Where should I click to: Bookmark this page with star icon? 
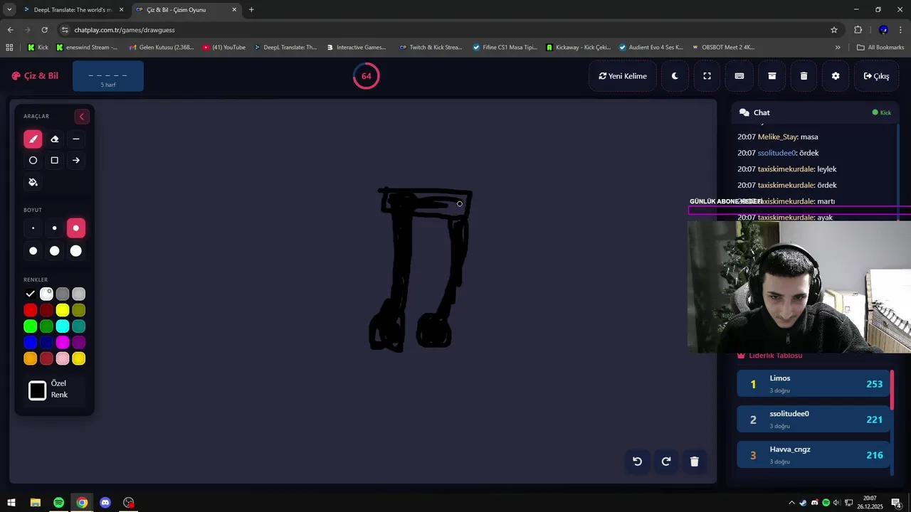pyautogui.click(x=834, y=30)
